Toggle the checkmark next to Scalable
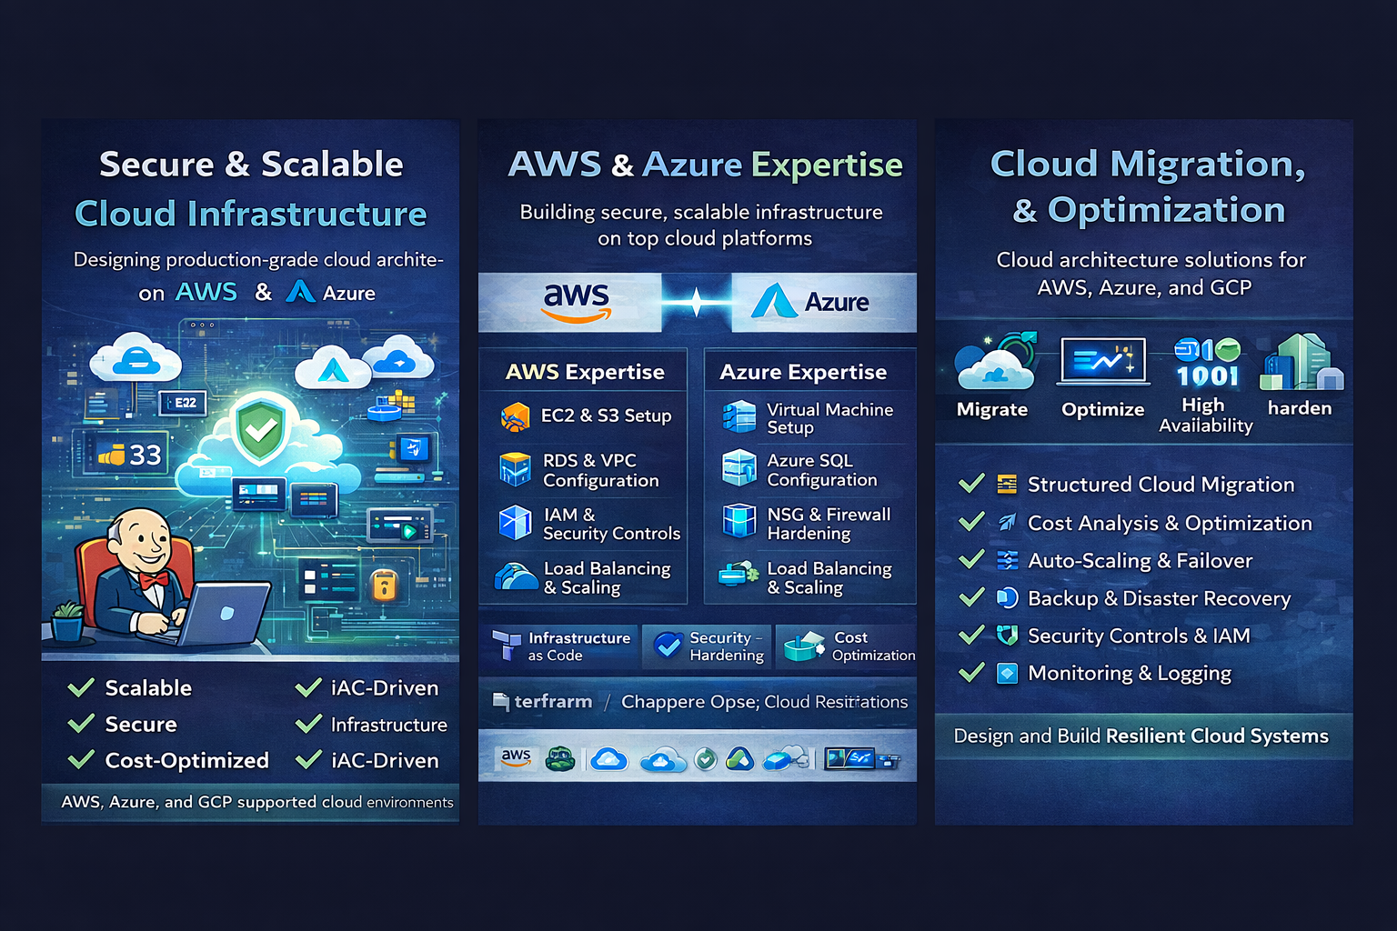Screen dimensions: 1397x931 tap(82, 687)
